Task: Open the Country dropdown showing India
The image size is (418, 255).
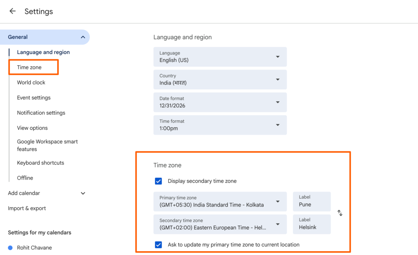Action: (x=220, y=80)
